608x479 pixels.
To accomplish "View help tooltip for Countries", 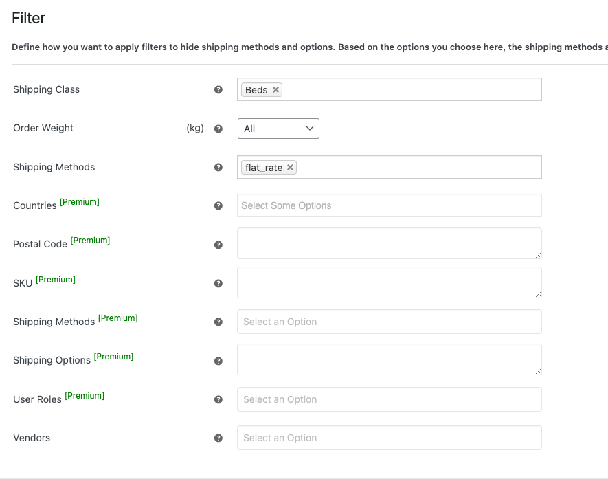I will [x=218, y=206].
